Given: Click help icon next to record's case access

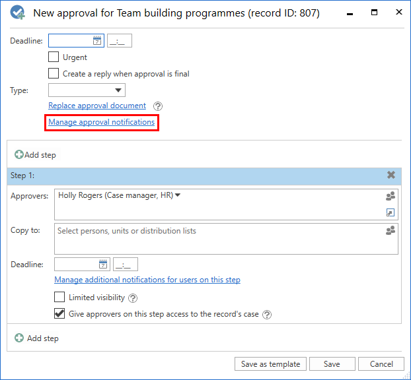Looking at the screenshot, I should click(x=267, y=315).
